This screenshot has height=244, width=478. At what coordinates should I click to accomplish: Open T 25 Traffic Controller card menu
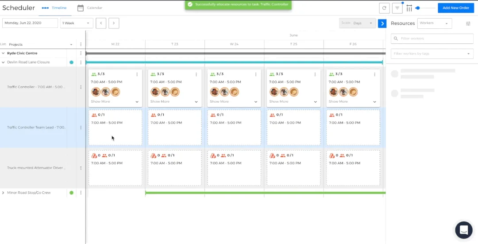click(x=315, y=74)
